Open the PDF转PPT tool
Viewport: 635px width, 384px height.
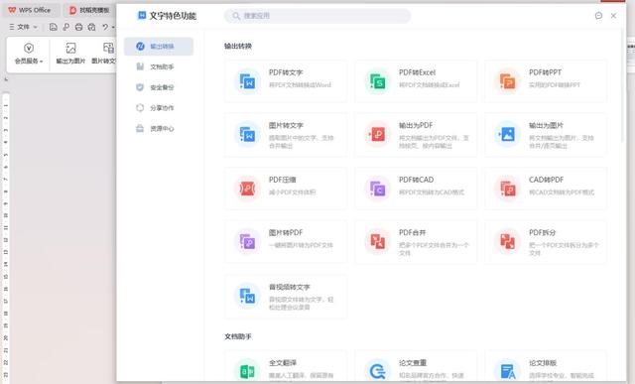pos(546,81)
